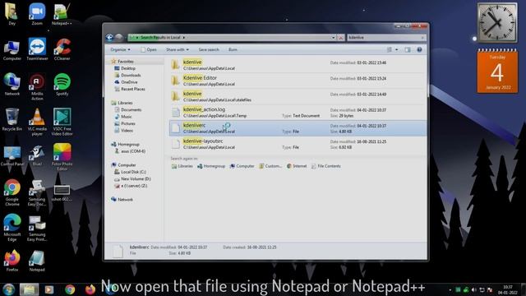Select the VSDC Free Video Editor icon
The image size is (526, 296).
62,123
